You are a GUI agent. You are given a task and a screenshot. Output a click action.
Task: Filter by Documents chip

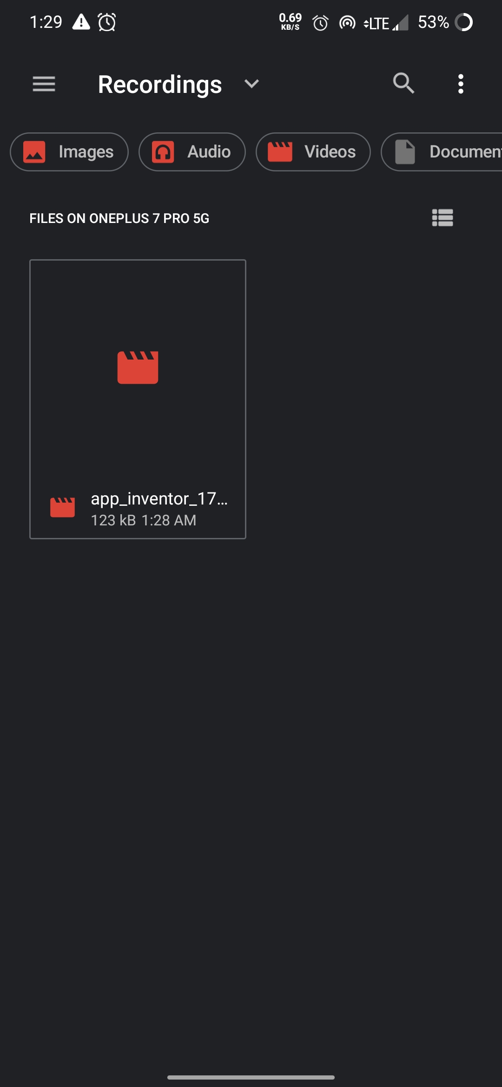(442, 152)
